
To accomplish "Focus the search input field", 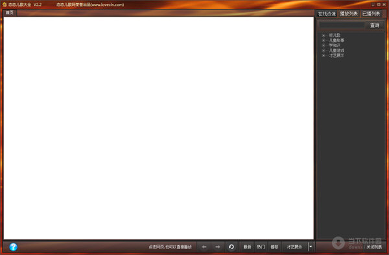I will click(x=342, y=25).
